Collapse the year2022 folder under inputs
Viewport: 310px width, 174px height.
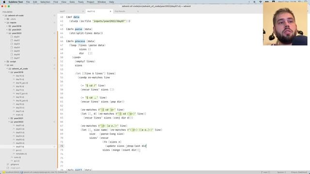pos(7,33)
